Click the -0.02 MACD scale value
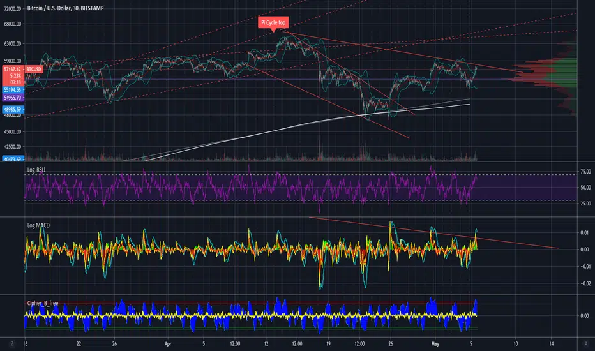Screen dimensions: 595x351 click(x=584, y=283)
